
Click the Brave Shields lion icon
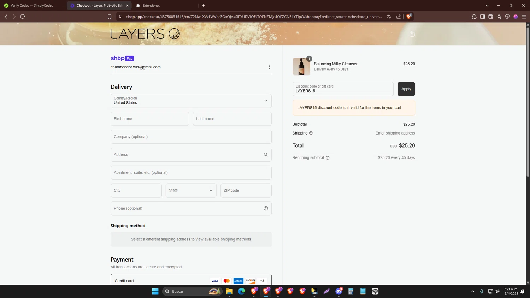point(409,17)
